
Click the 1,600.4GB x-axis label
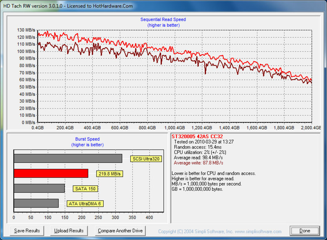(257, 128)
